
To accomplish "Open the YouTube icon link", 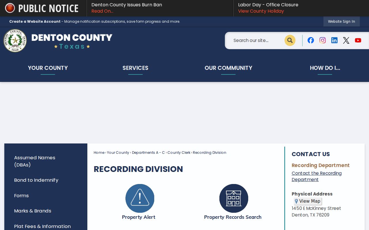I will pos(358,40).
